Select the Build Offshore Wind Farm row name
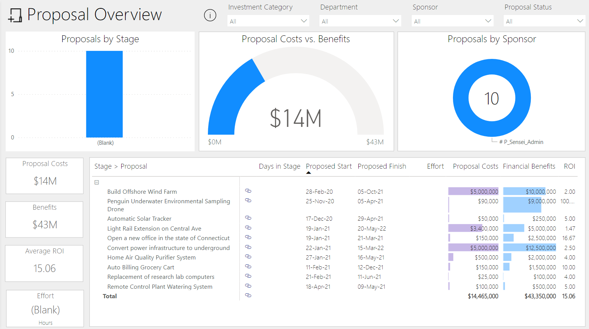Image resolution: width=589 pixels, height=329 pixels. click(142, 192)
